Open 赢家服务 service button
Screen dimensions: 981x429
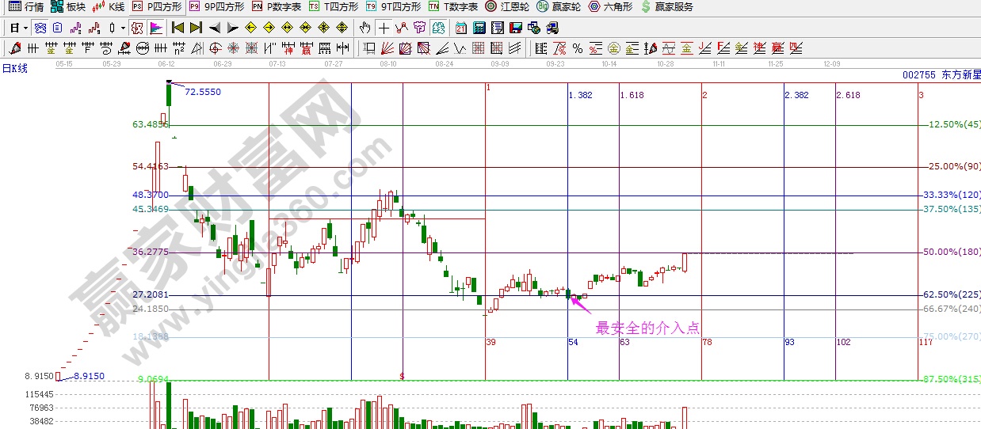pos(666,6)
